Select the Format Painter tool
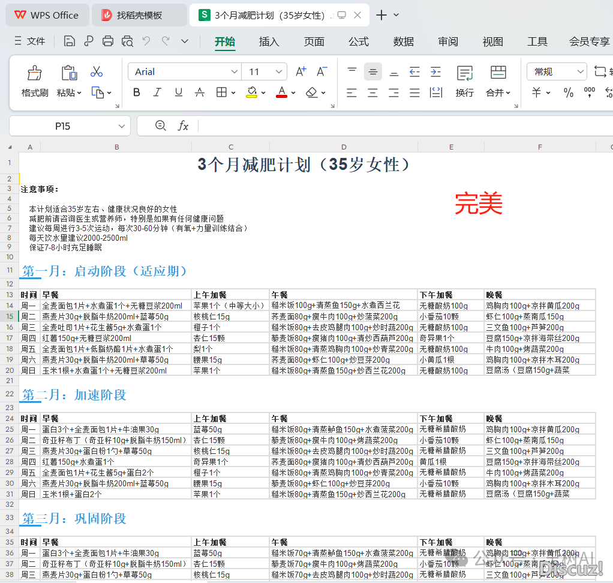Image resolution: width=613 pixels, height=583 pixels. click(34, 73)
